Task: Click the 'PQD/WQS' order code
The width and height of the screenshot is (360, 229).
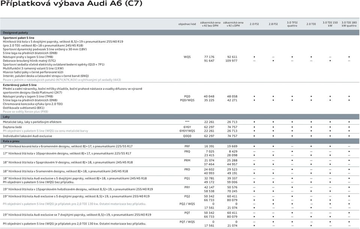Action: click(x=187, y=100)
